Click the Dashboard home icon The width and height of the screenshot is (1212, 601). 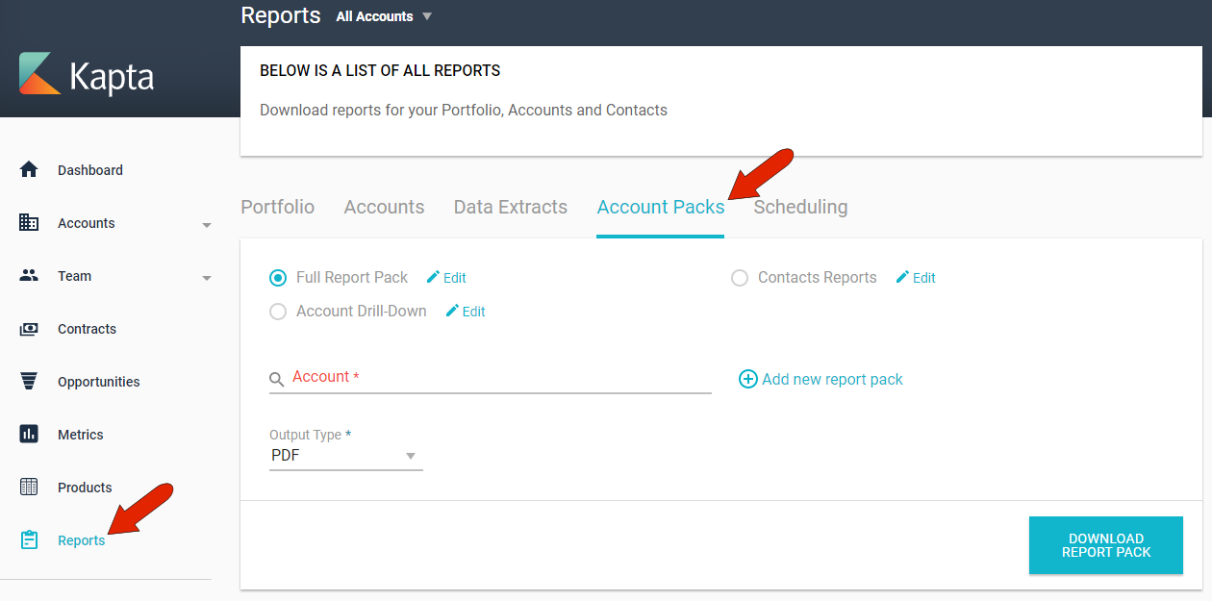(29, 169)
